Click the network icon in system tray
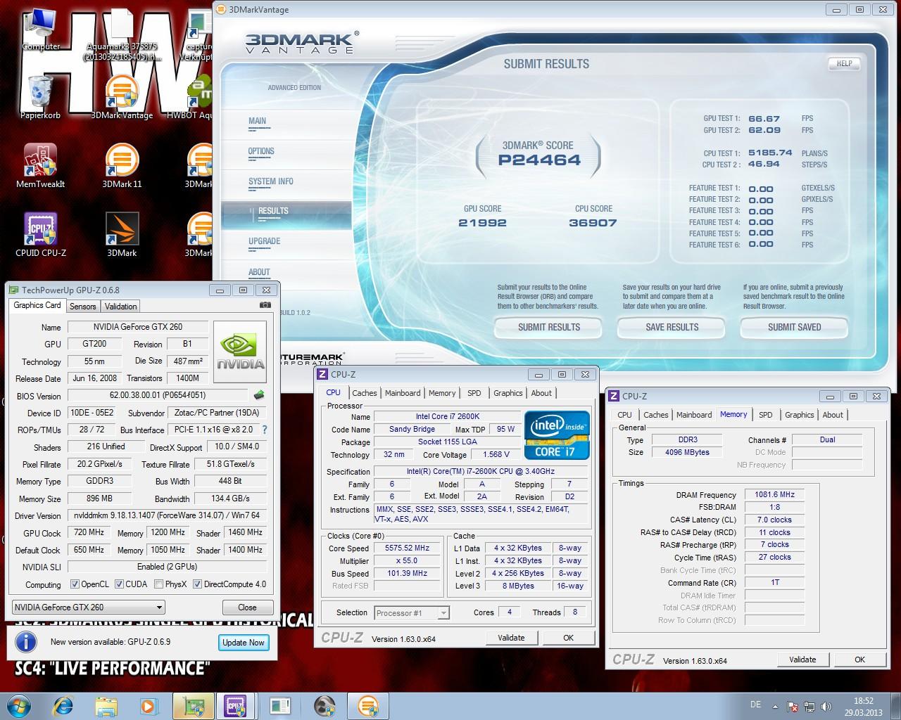Screen dimensions: 901x720 [x=809, y=707]
